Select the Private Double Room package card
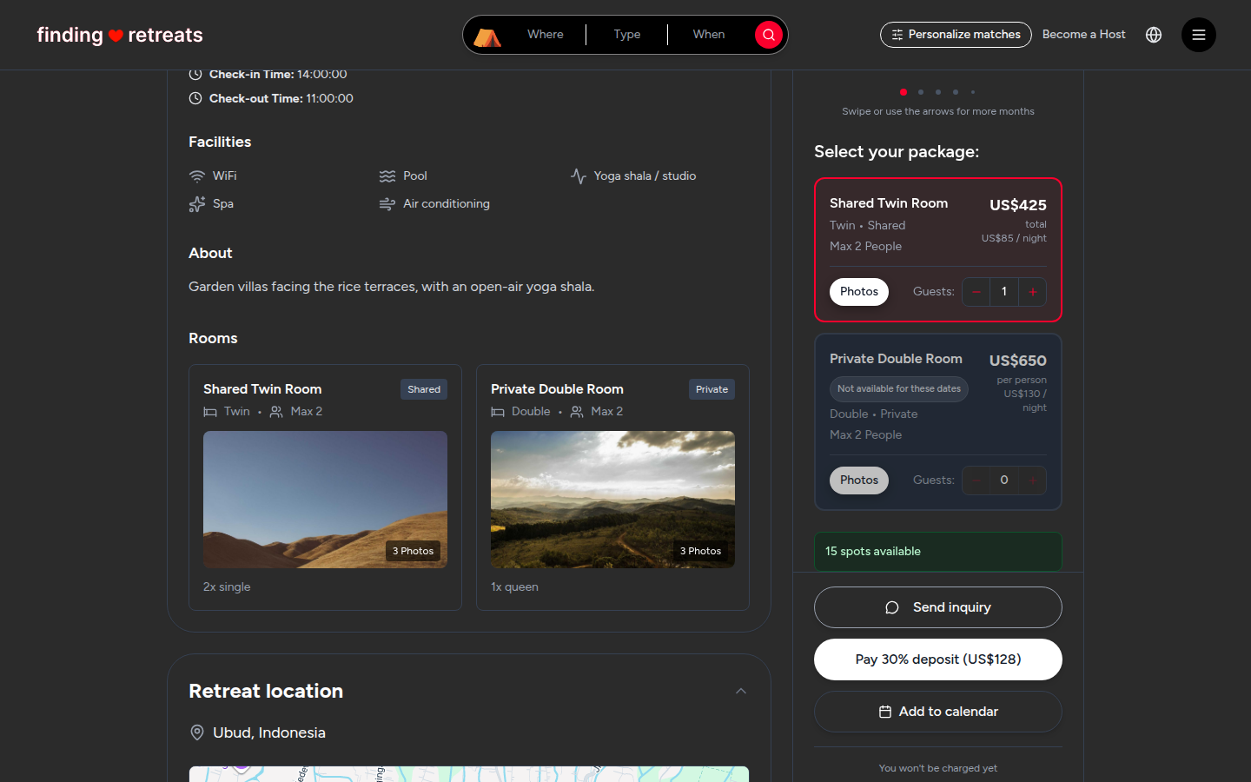Screen dimensions: 1251x782 click(938, 422)
